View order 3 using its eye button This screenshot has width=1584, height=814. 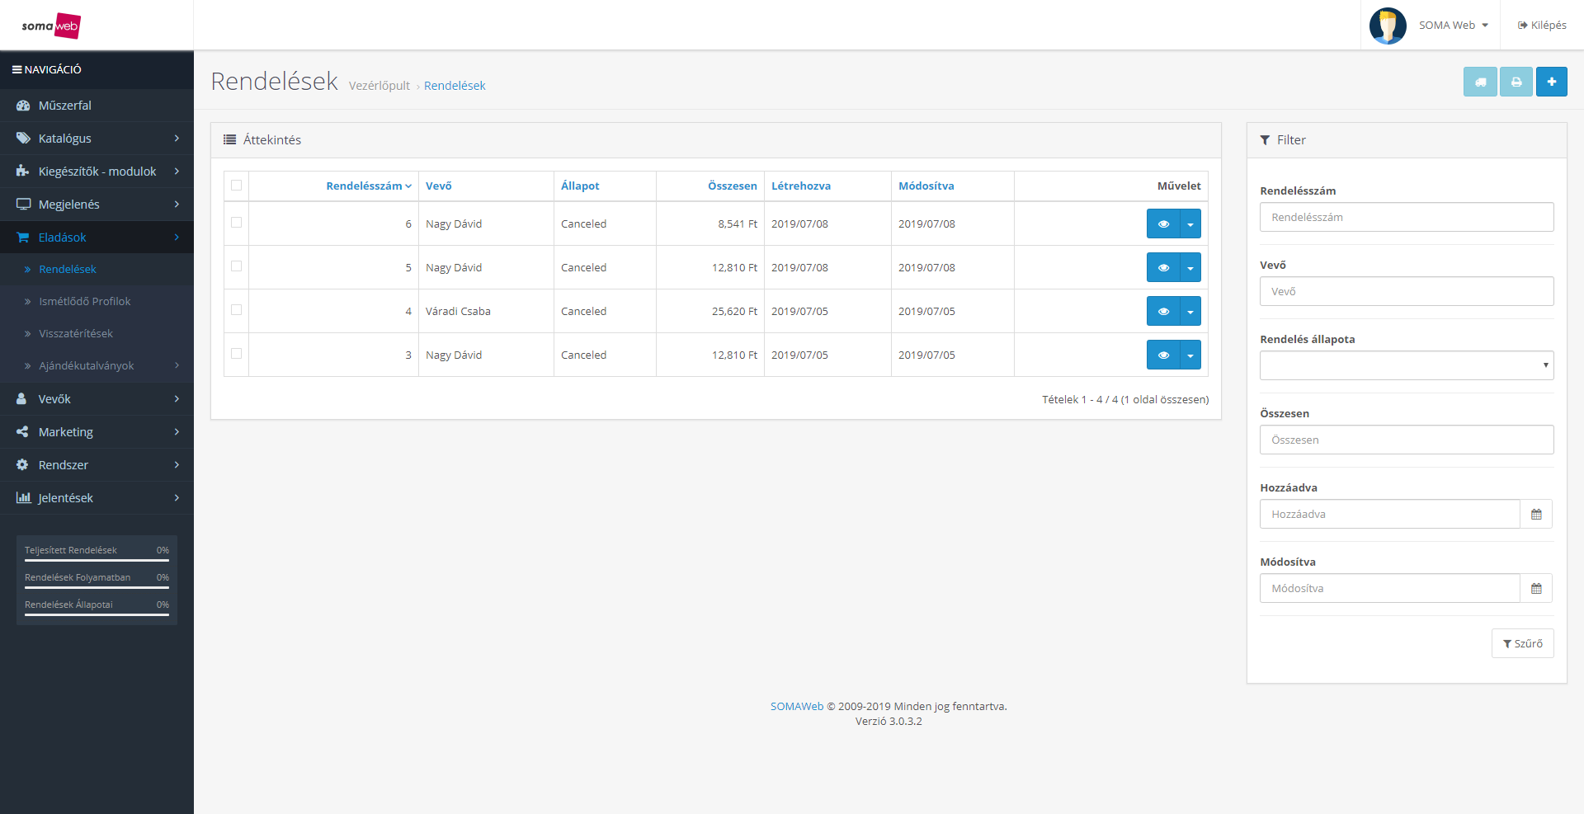click(x=1163, y=355)
